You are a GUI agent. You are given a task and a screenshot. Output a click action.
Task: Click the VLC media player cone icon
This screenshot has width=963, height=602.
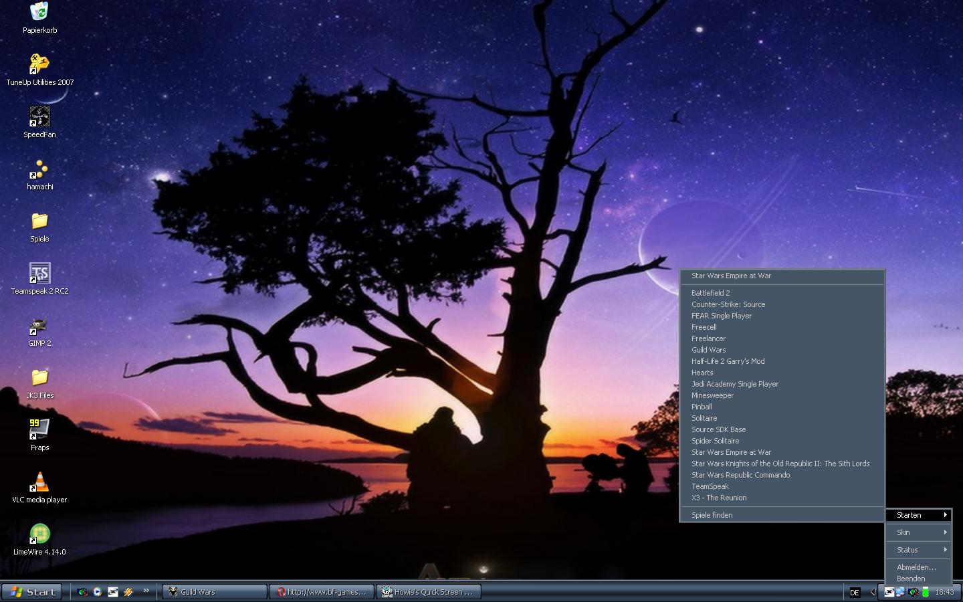(39, 482)
